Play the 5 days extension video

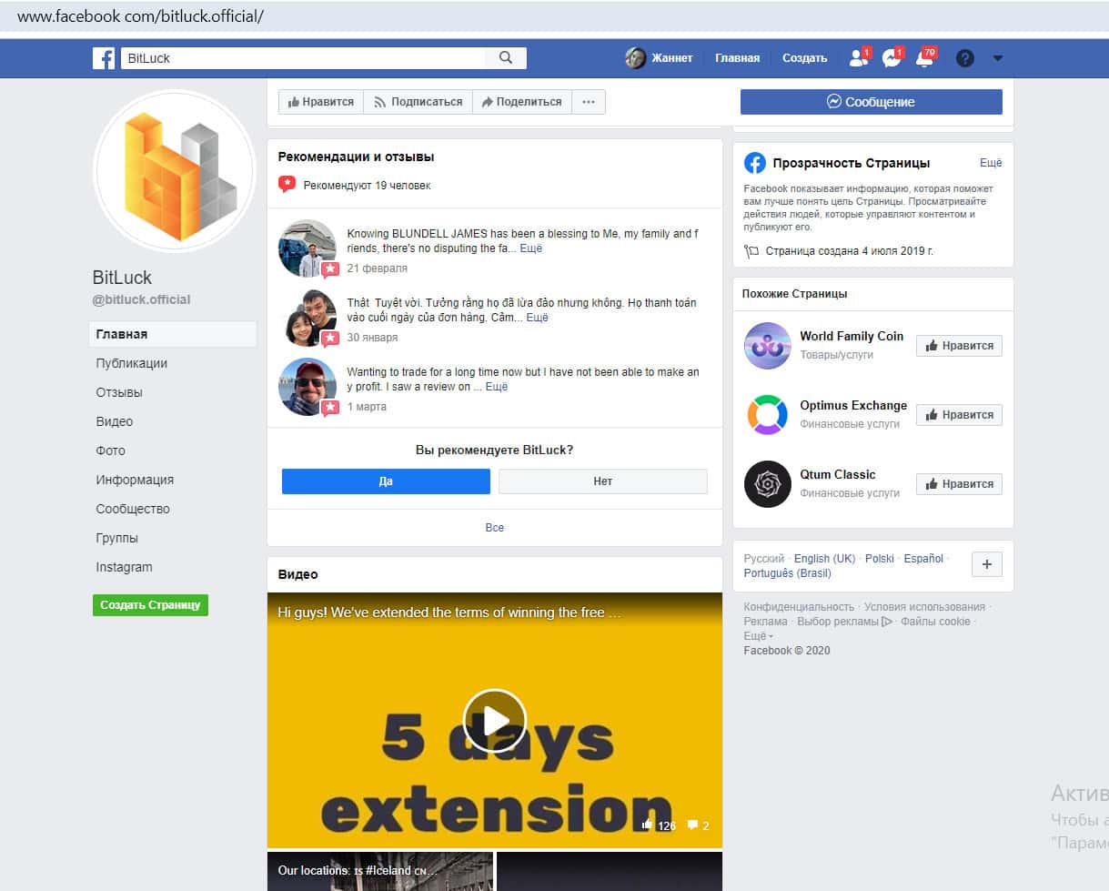495,720
